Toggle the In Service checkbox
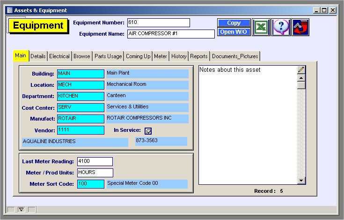This screenshot has height=220, width=344. 148,131
